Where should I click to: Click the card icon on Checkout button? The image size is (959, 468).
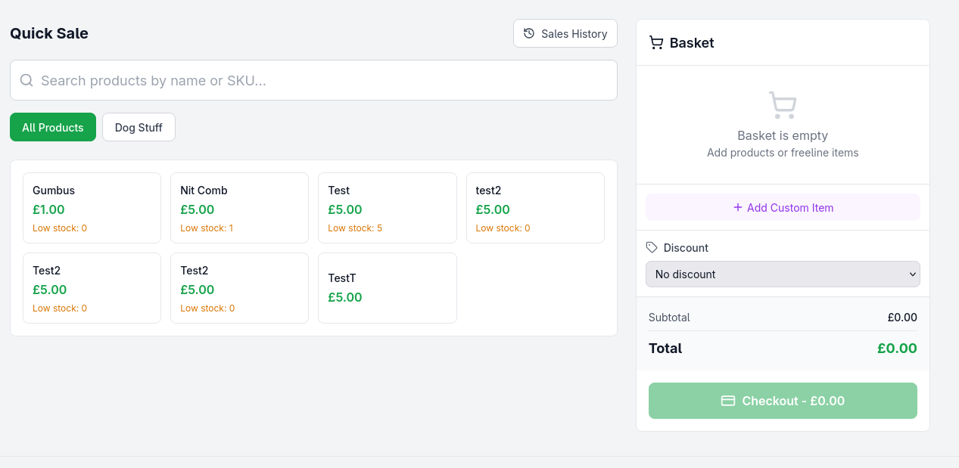(728, 401)
